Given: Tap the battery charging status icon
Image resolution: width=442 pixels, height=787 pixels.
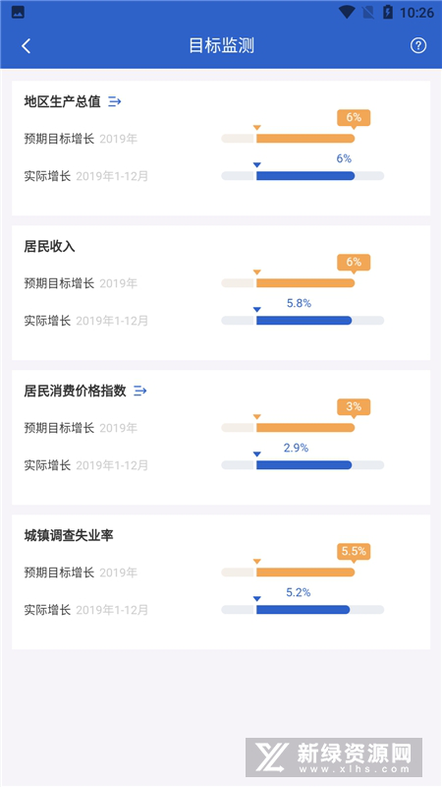Looking at the screenshot, I should point(387,12).
